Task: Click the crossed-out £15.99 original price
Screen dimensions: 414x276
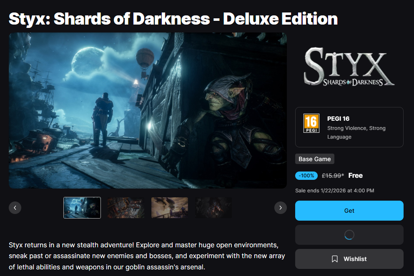Action: (333, 176)
